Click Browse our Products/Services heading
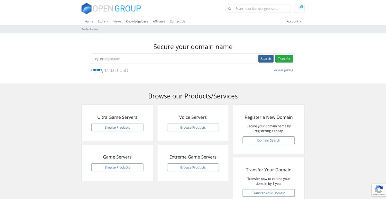386x199 pixels. (x=193, y=96)
